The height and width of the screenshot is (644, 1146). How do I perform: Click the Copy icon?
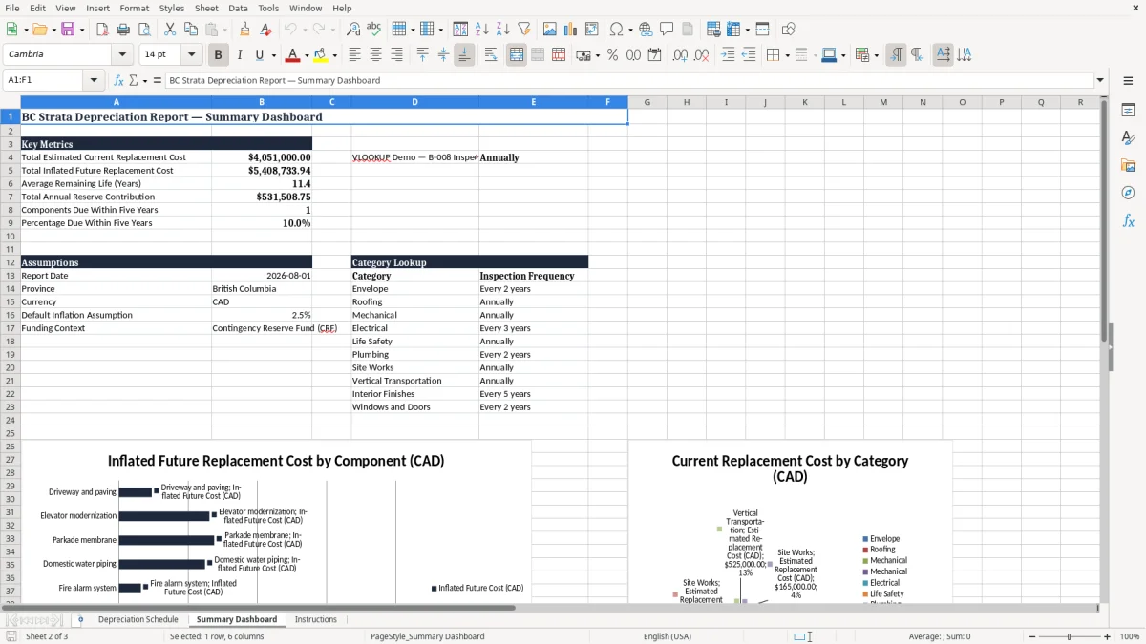tap(190, 30)
